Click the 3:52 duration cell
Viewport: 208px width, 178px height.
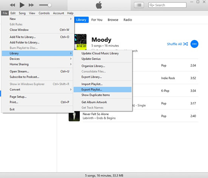pos(193,78)
